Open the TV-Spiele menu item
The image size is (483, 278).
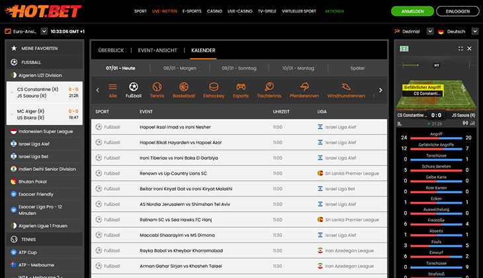(x=267, y=11)
